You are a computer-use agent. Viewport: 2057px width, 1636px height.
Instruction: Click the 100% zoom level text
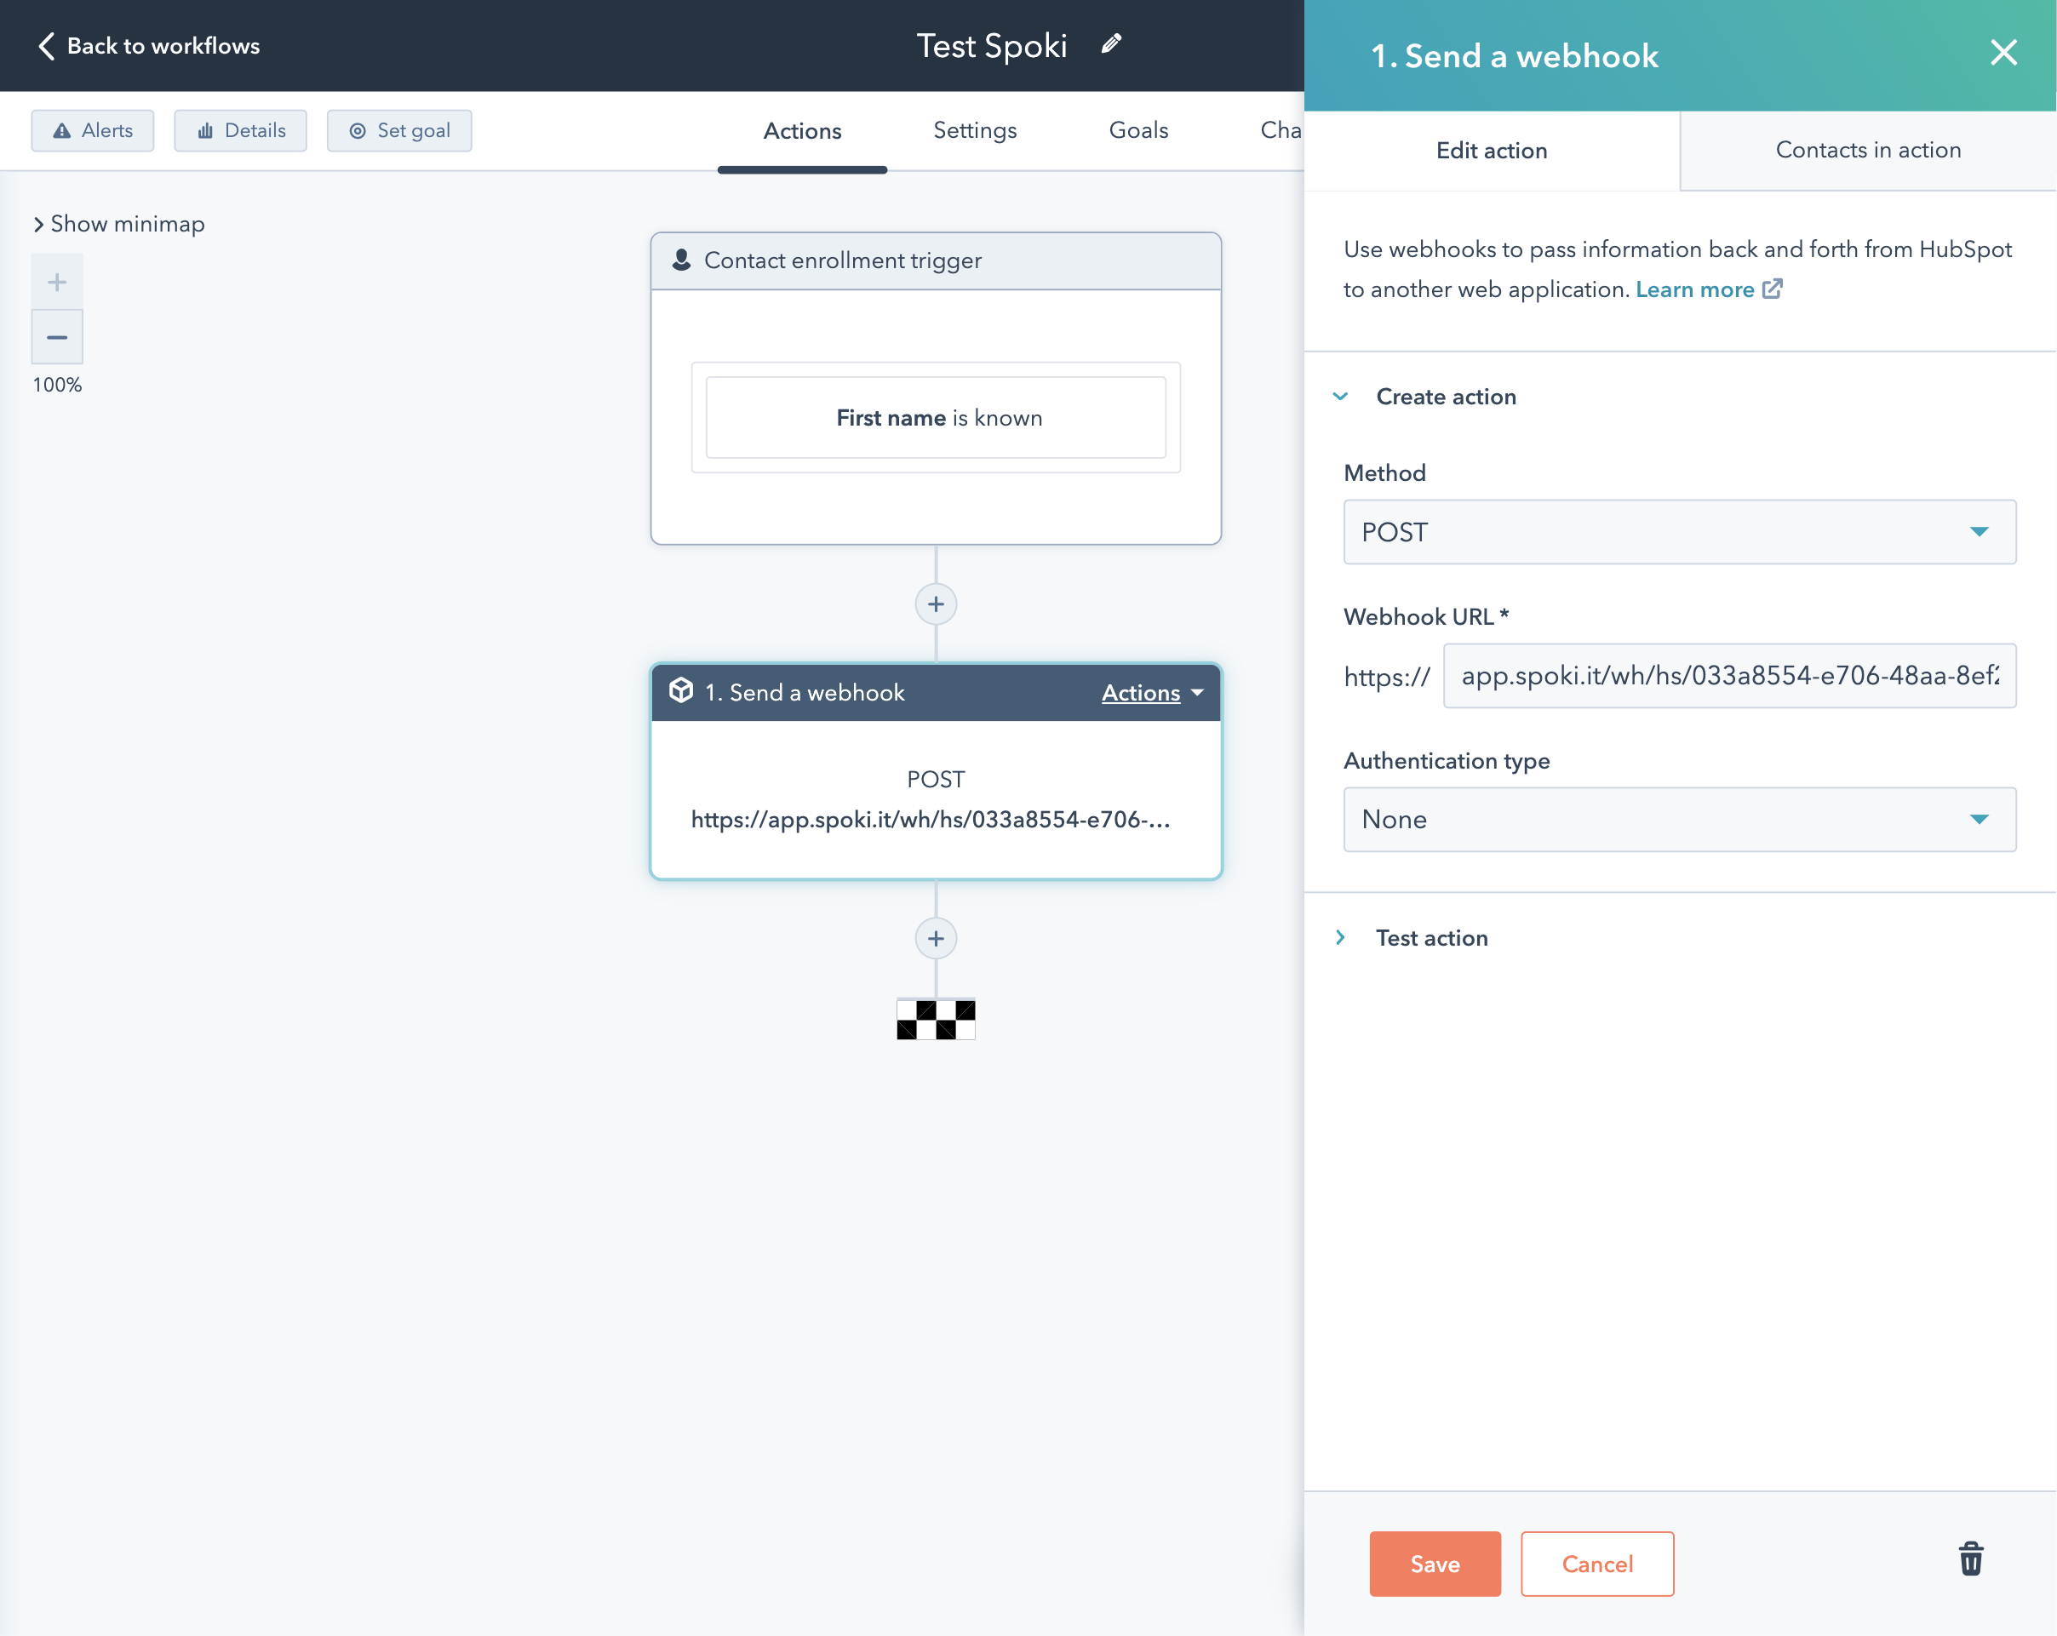coord(57,385)
